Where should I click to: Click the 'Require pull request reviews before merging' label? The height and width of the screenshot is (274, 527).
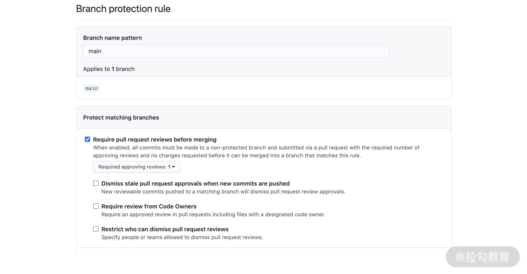pyautogui.click(x=155, y=140)
